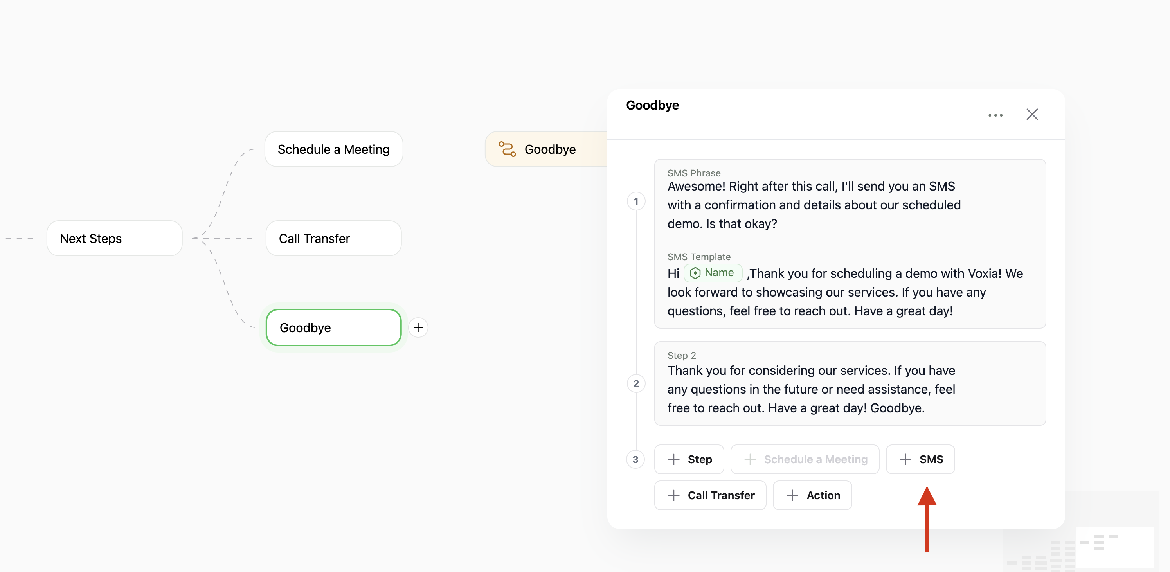Add an SMS step using the SMS button
This screenshot has height=572, width=1170.
pyautogui.click(x=920, y=459)
